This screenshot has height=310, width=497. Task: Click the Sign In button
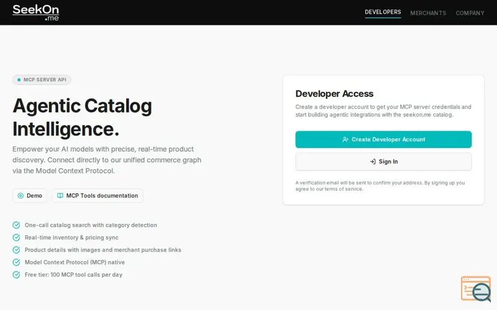pyautogui.click(x=383, y=162)
